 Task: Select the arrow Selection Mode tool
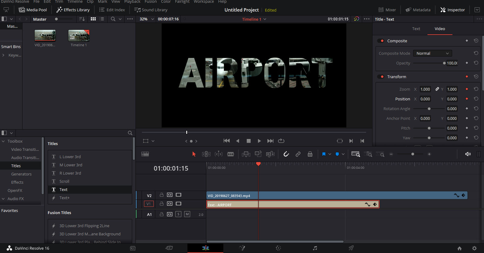[194, 154]
